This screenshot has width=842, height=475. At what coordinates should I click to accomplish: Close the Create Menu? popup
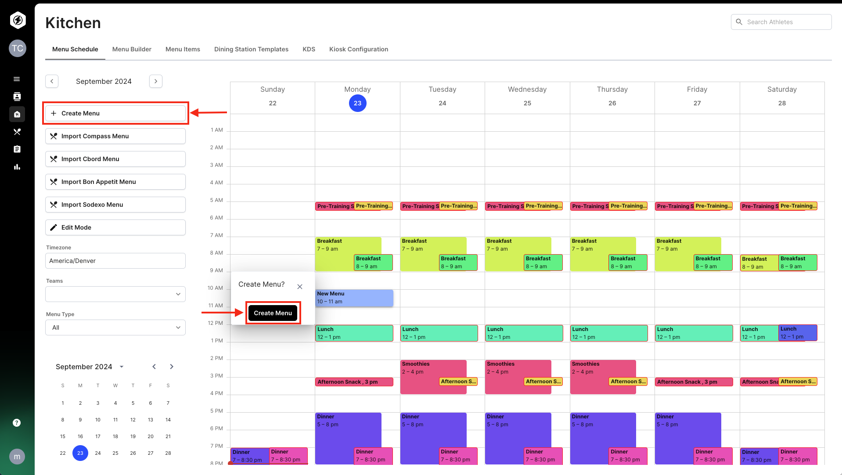300,287
